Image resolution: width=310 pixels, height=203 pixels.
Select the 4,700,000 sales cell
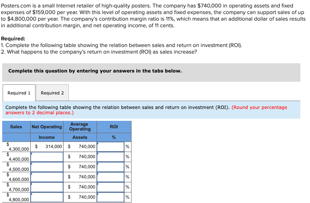coord(16,187)
